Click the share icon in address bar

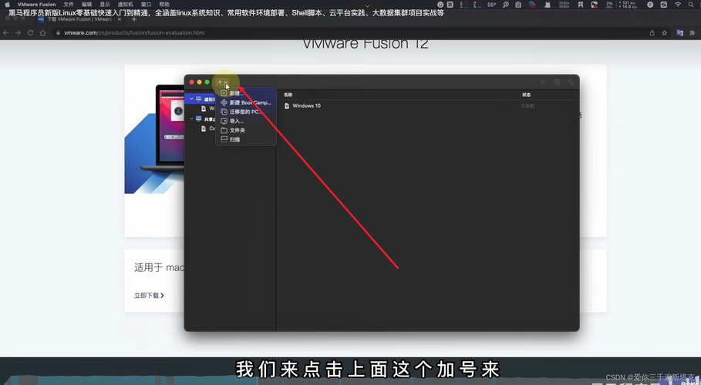(x=652, y=32)
